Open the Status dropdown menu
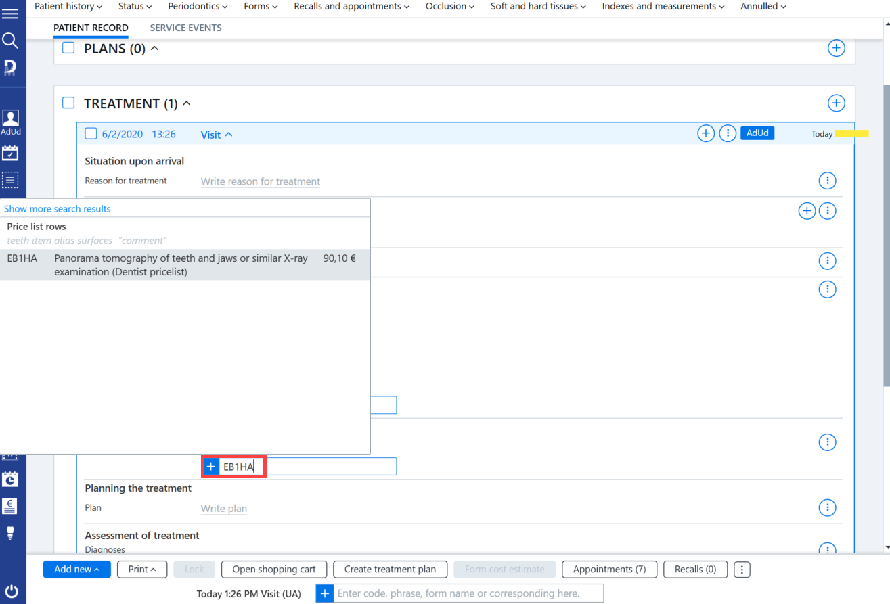 click(135, 6)
